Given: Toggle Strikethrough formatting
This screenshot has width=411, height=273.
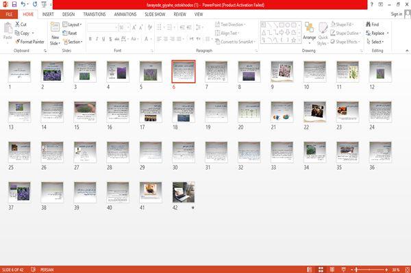Looking at the screenshot, I should click(x=117, y=39).
